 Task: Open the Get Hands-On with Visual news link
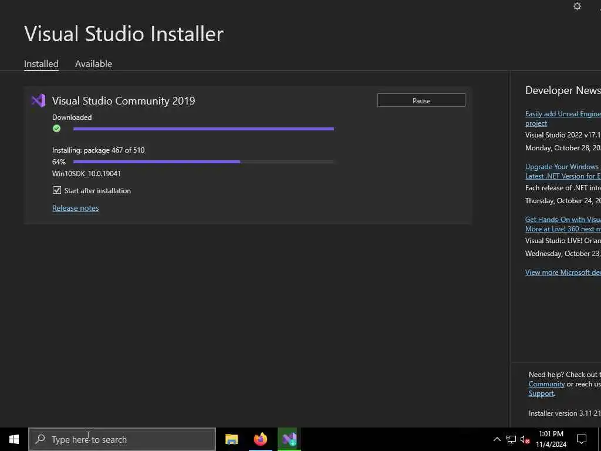coord(563,224)
